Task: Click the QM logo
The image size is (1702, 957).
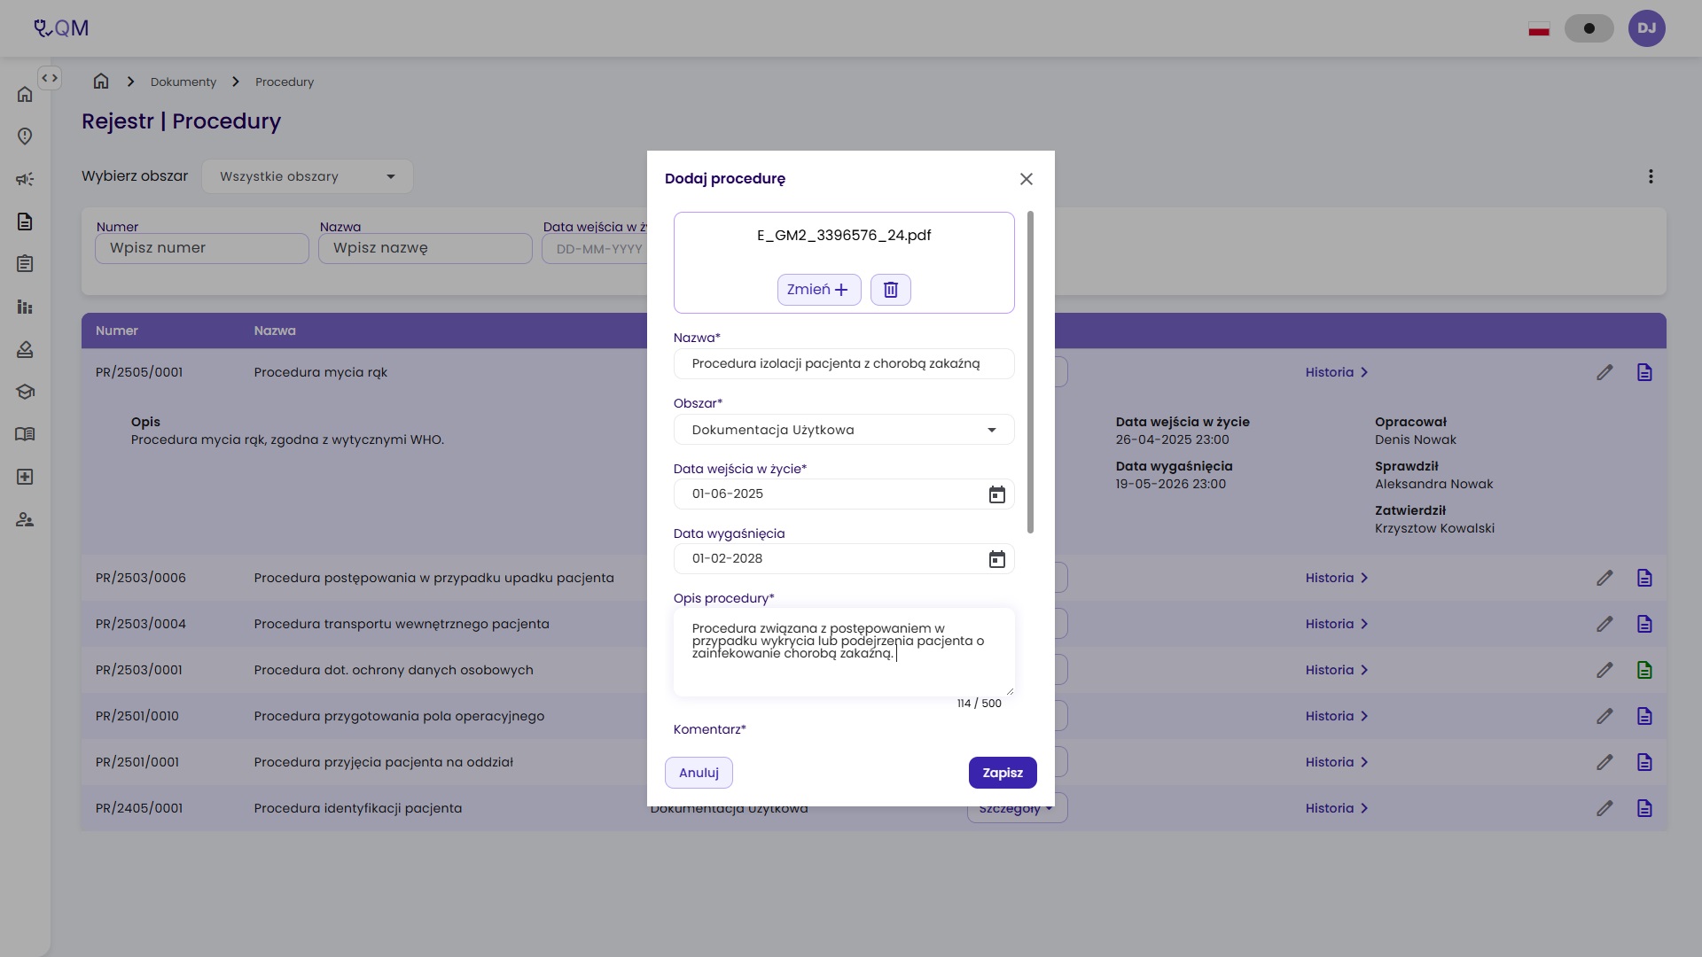Action: click(61, 28)
